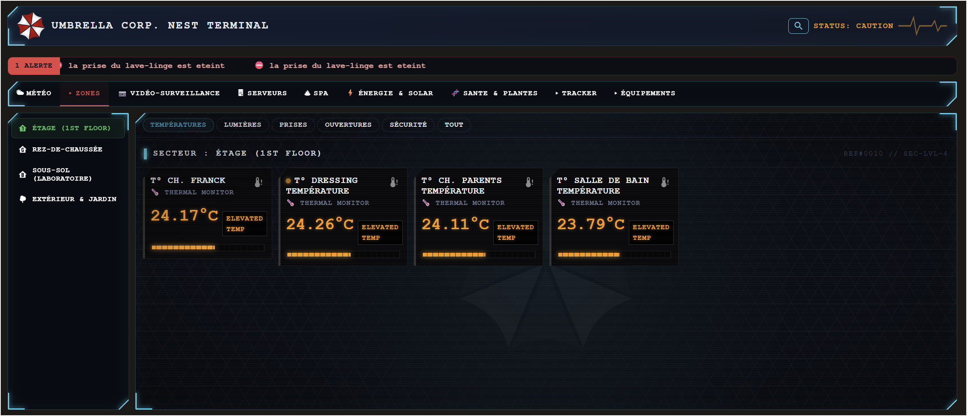Click orange status dot on Dressing card
This screenshot has height=416, width=967.
coord(288,181)
